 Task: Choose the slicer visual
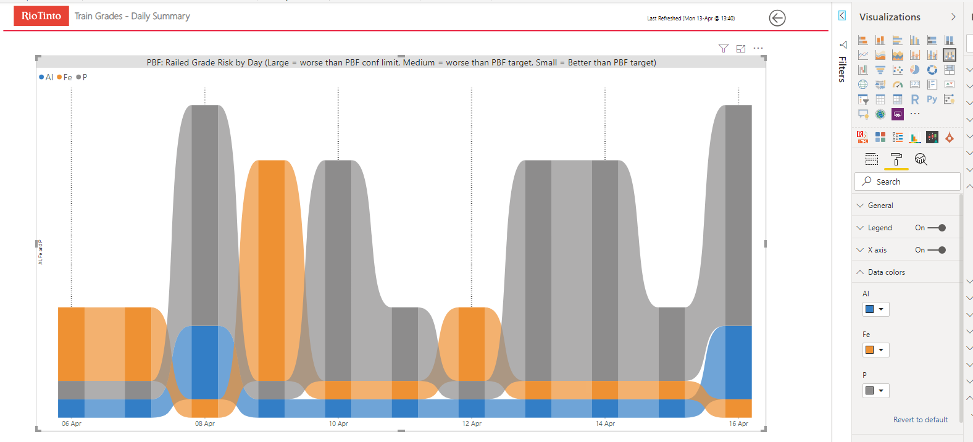[863, 99]
